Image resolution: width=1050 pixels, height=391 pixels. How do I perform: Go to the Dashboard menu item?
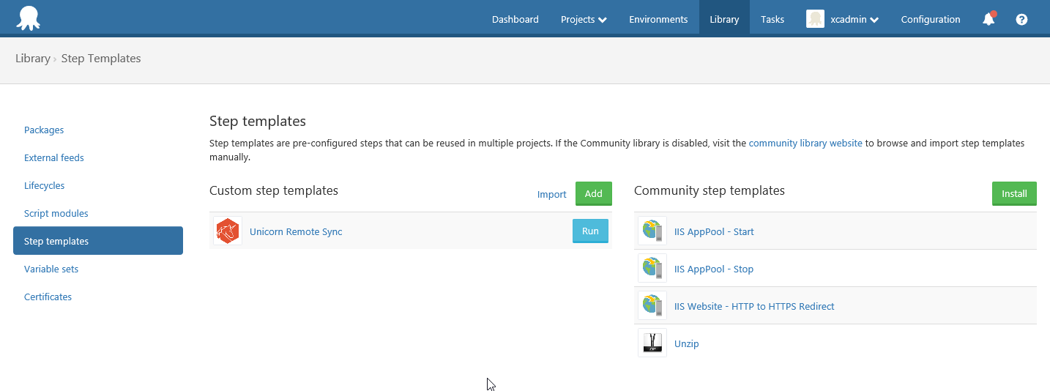tap(515, 20)
